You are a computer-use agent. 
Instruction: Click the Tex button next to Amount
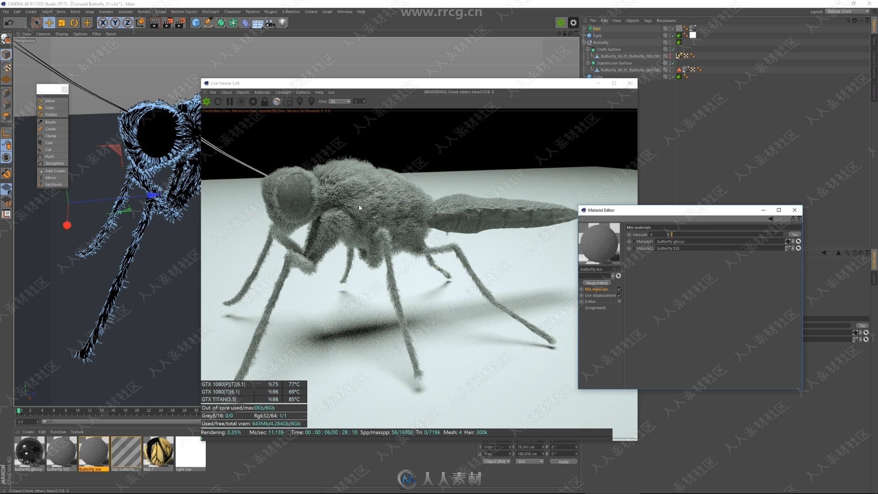(x=794, y=235)
